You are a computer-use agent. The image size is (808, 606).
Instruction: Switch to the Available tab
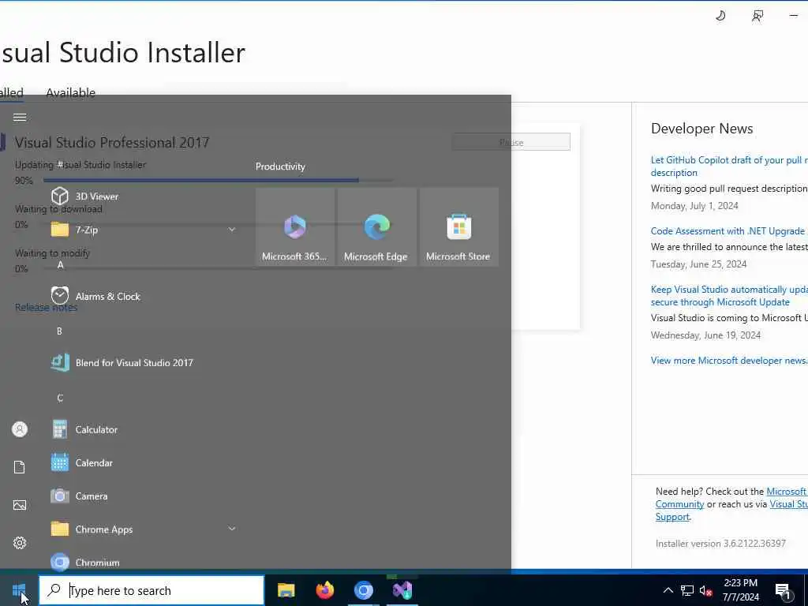click(x=70, y=93)
